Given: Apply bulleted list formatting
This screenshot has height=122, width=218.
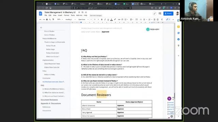Looking at the screenshot, I should (144, 20).
